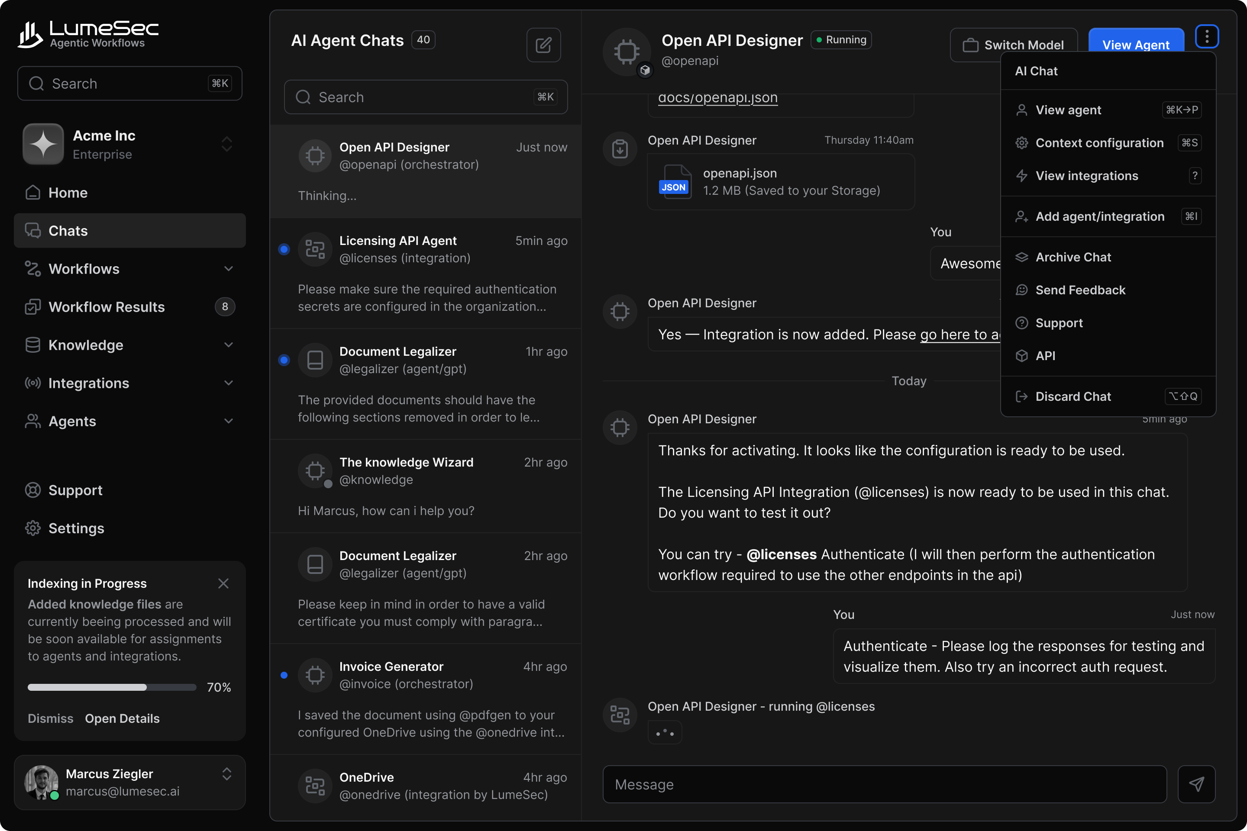The image size is (1247, 831).
Task: Open the three-dot more options menu
Action: pos(1207,36)
